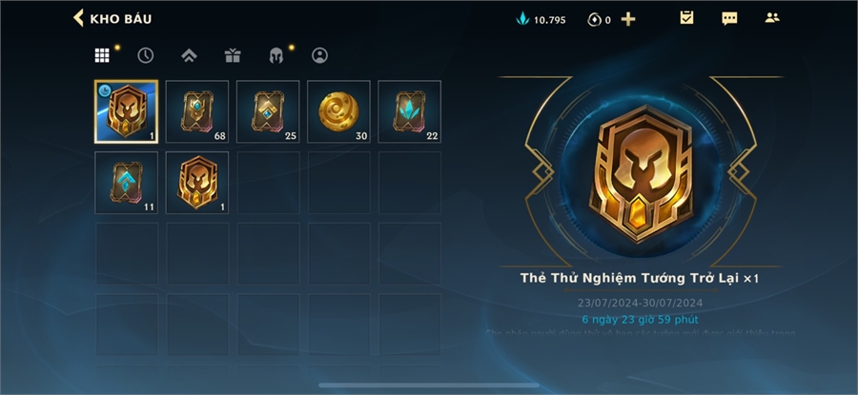Image resolution: width=858 pixels, height=395 pixels.
Task: Open the mission checklist icon
Action: coord(686,18)
